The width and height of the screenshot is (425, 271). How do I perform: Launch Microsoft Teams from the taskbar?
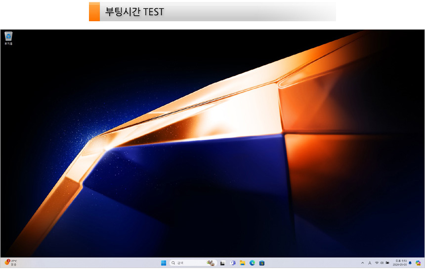[x=233, y=263]
